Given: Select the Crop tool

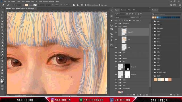Looking at the screenshot, I should [2, 24].
